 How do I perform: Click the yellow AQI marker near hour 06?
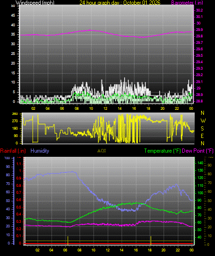[68, 240]
